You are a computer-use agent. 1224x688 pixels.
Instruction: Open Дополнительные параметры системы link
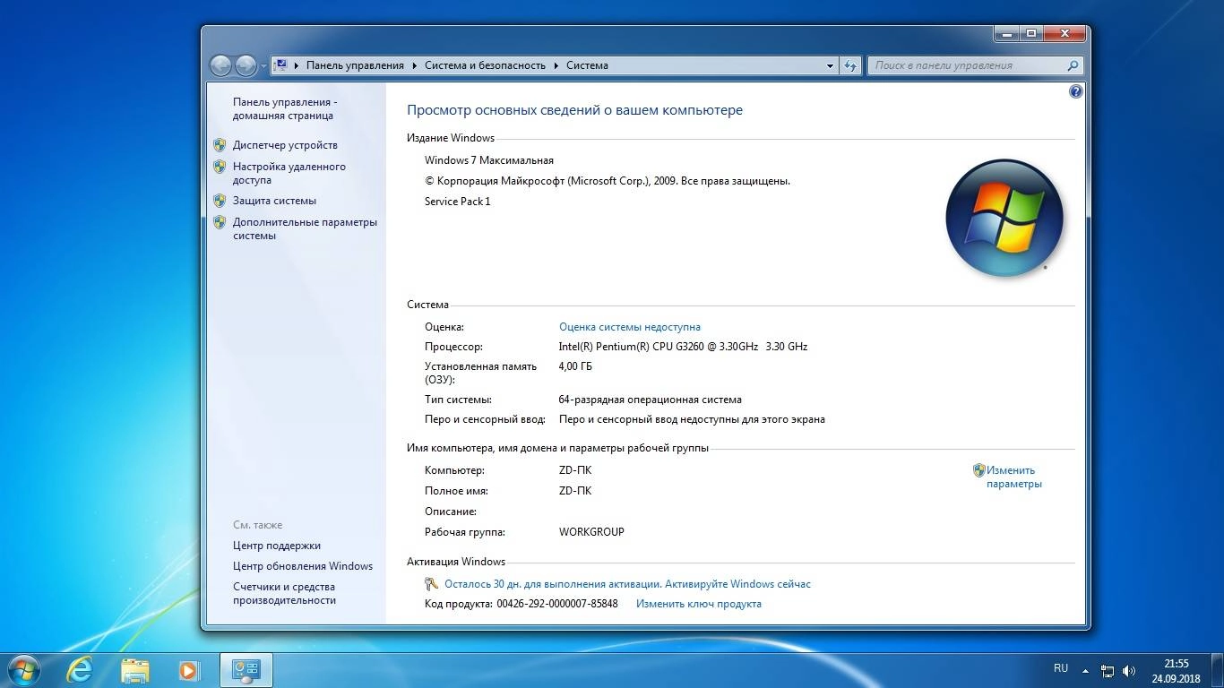click(305, 228)
